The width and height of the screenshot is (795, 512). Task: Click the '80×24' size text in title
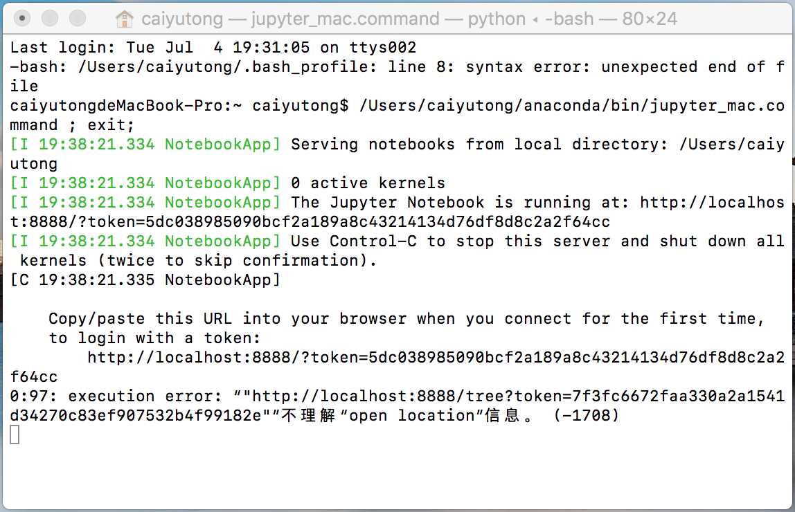coord(650,19)
